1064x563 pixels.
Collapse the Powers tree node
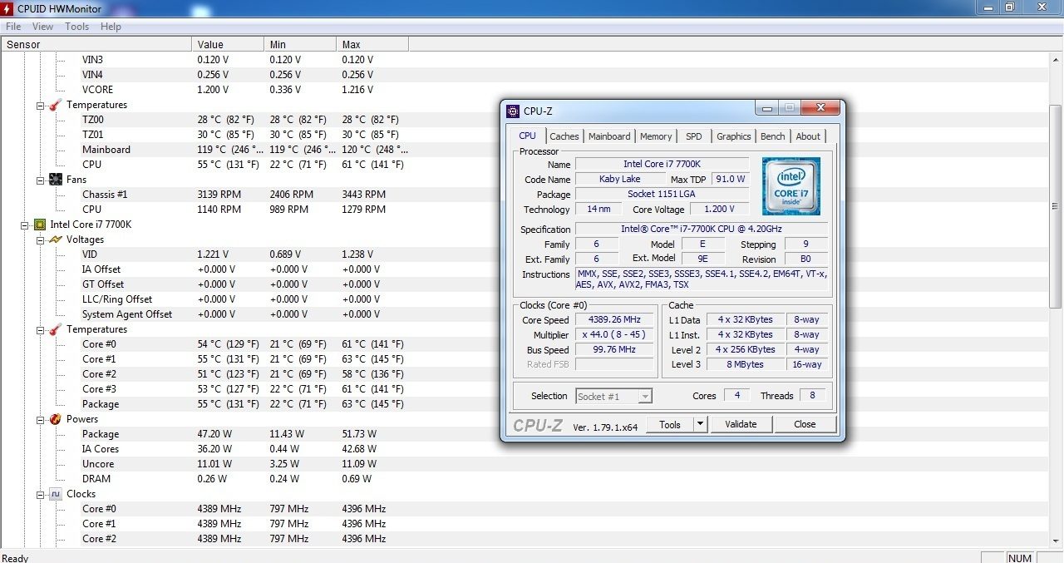40,419
